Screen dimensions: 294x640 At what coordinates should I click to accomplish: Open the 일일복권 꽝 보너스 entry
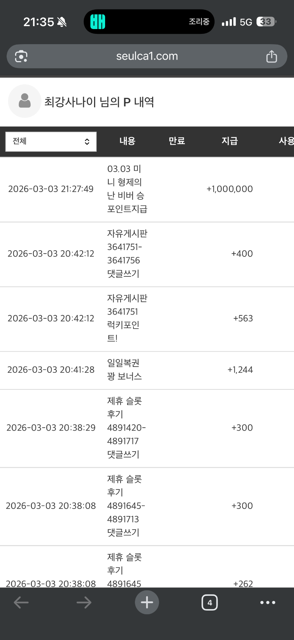[124, 369]
